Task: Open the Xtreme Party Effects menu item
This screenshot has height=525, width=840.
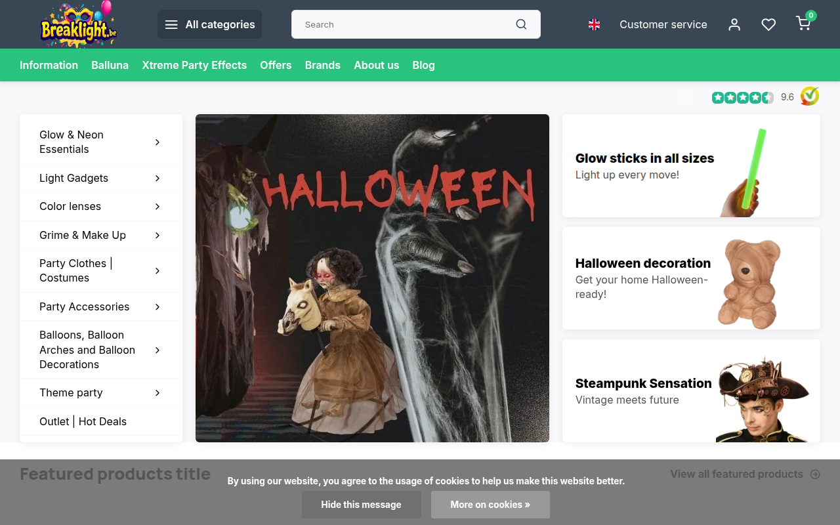Action: pos(194,65)
